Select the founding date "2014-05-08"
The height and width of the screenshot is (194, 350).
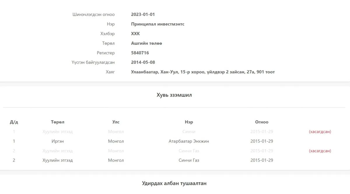(143, 62)
